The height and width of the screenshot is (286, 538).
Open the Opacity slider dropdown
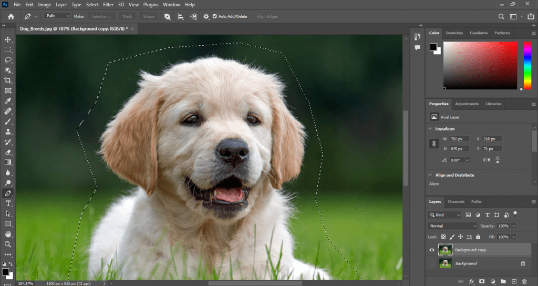coord(514,226)
